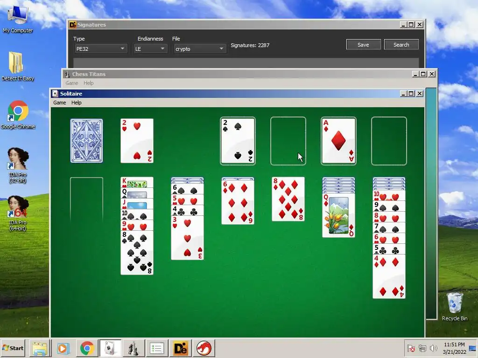
Task: Open Solitaire Game menu
Action: (x=59, y=103)
